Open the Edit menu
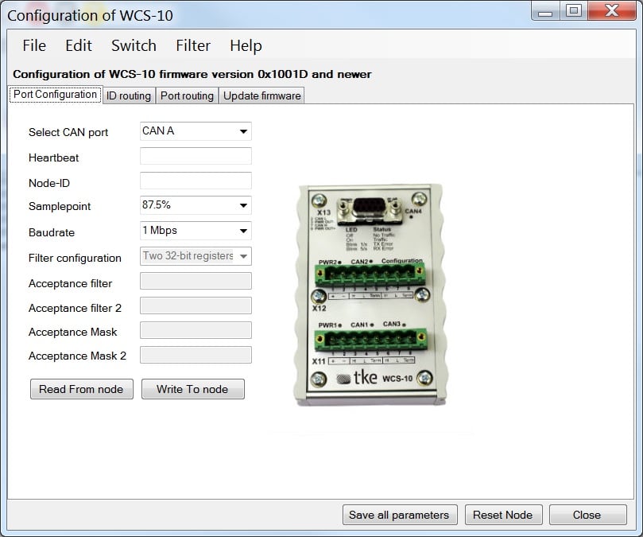The width and height of the screenshot is (643, 537). (79, 45)
